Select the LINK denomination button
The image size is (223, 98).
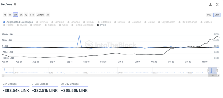click(x=217, y=15)
